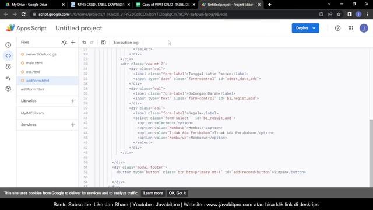Screen dimensions: 373x210
Task: Switch to #JP45 CRUD document tab
Action: [100, 5]
